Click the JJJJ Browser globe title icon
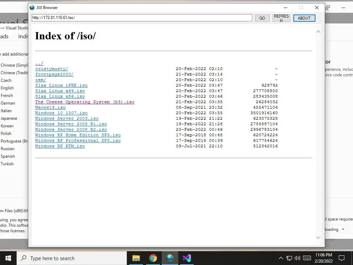This screenshot has height=265, width=353. coord(32,8)
